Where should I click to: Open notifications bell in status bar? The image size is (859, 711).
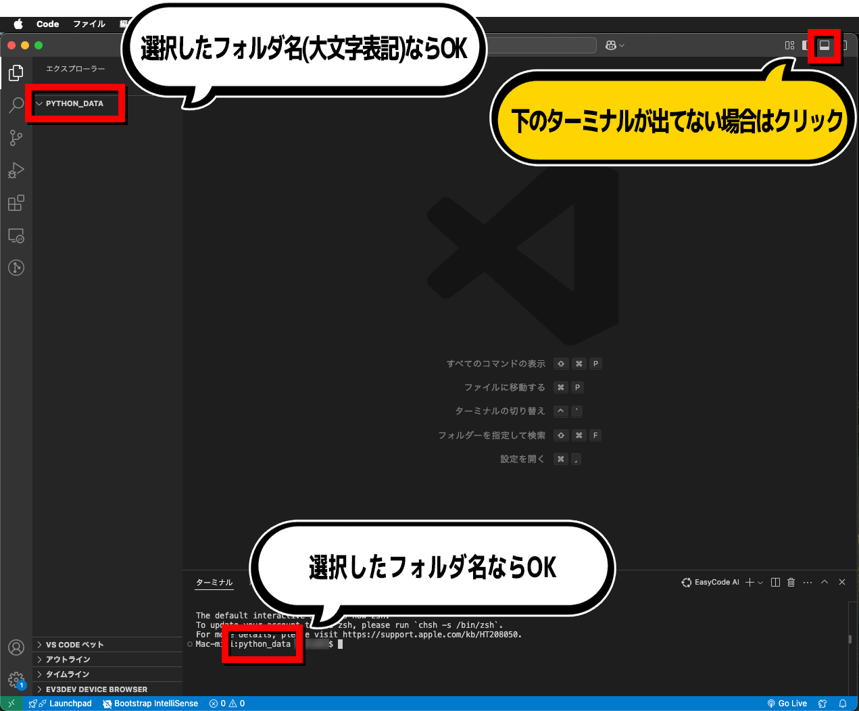click(x=843, y=704)
